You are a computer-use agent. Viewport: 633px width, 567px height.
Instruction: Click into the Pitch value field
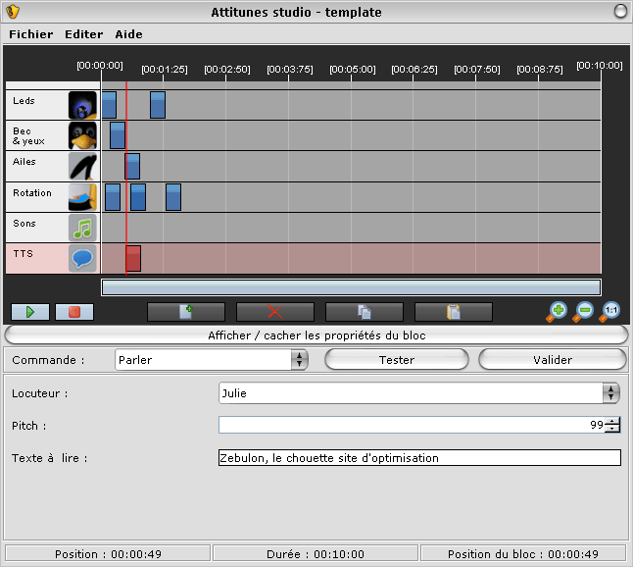coord(412,425)
